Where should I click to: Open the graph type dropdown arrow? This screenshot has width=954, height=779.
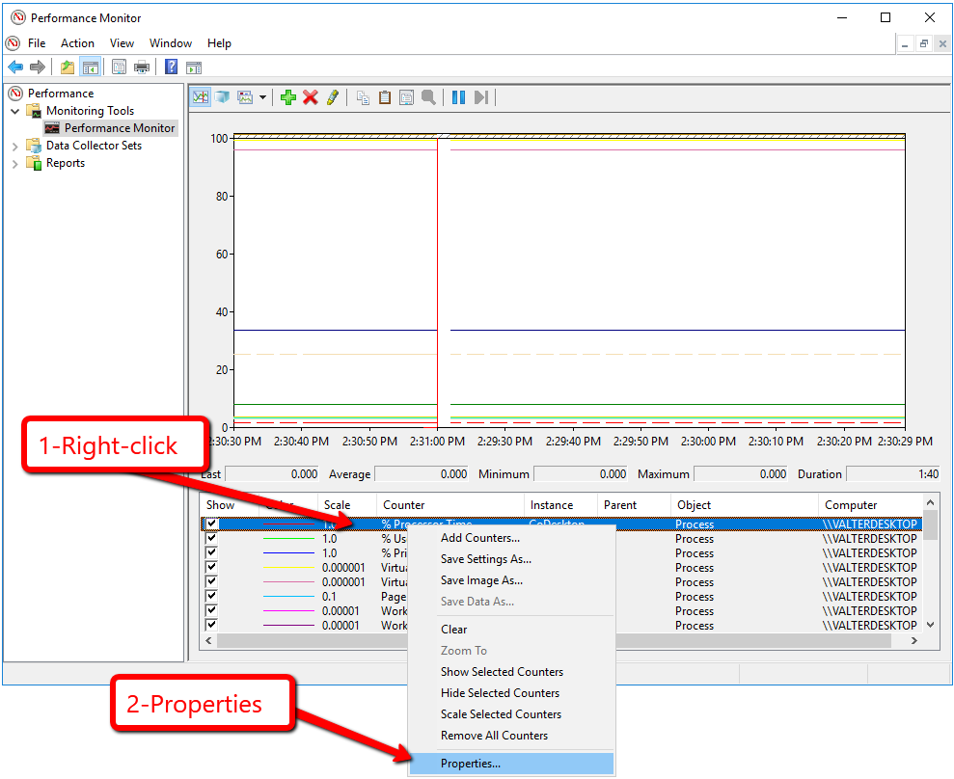(x=262, y=97)
